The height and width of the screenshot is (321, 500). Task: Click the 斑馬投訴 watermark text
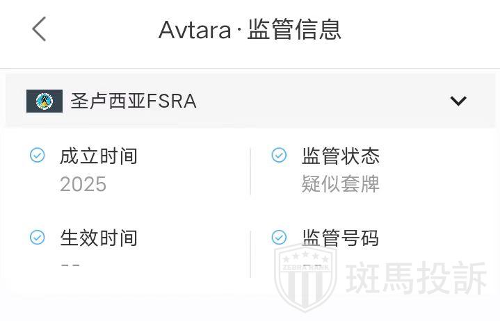tap(417, 279)
